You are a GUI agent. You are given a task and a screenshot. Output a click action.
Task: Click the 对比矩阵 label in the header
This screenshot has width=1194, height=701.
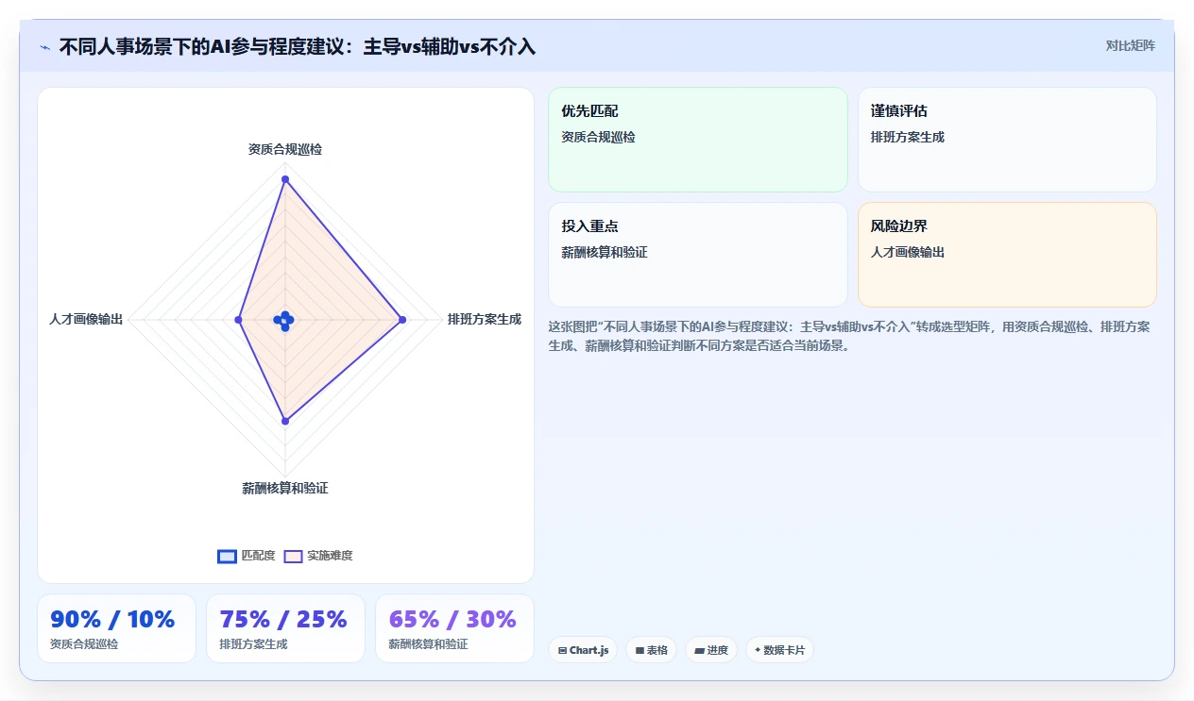[x=1130, y=45]
